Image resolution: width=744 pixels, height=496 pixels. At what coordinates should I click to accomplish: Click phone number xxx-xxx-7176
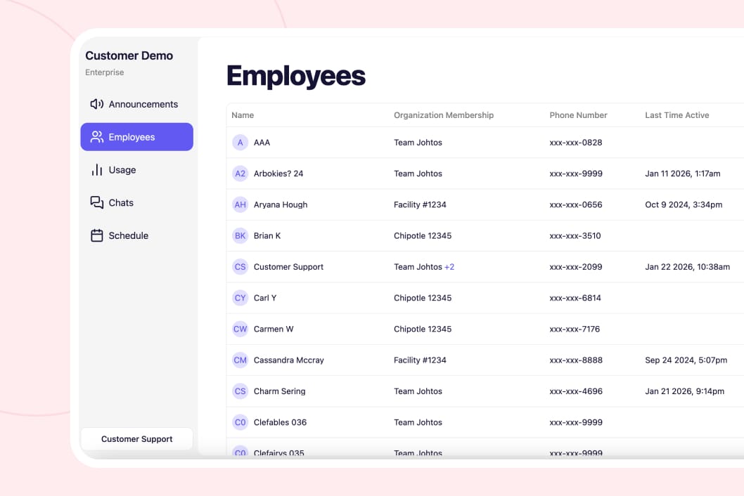575,329
